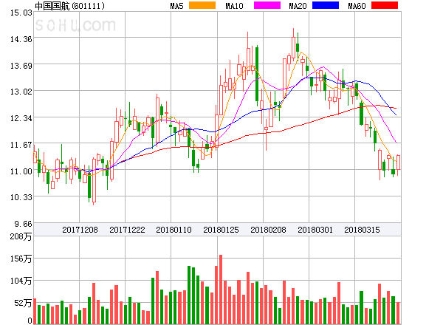The width and height of the screenshot is (443, 325).
Task: Select the MA5 legend label
Action: point(177,6)
